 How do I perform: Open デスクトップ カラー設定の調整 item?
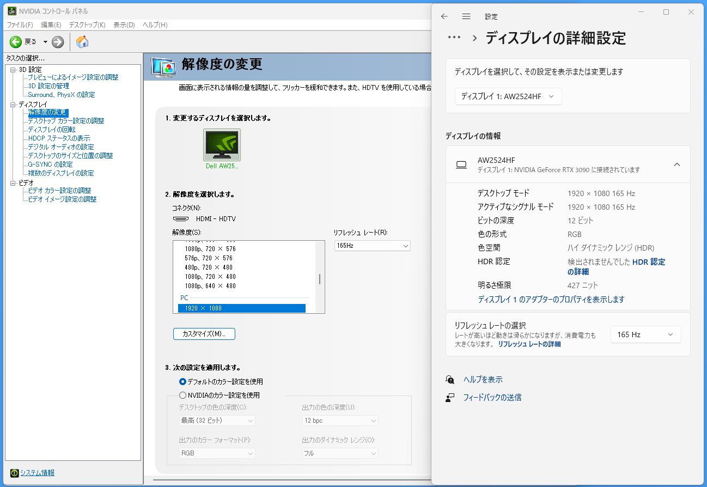(x=66, y=121)
